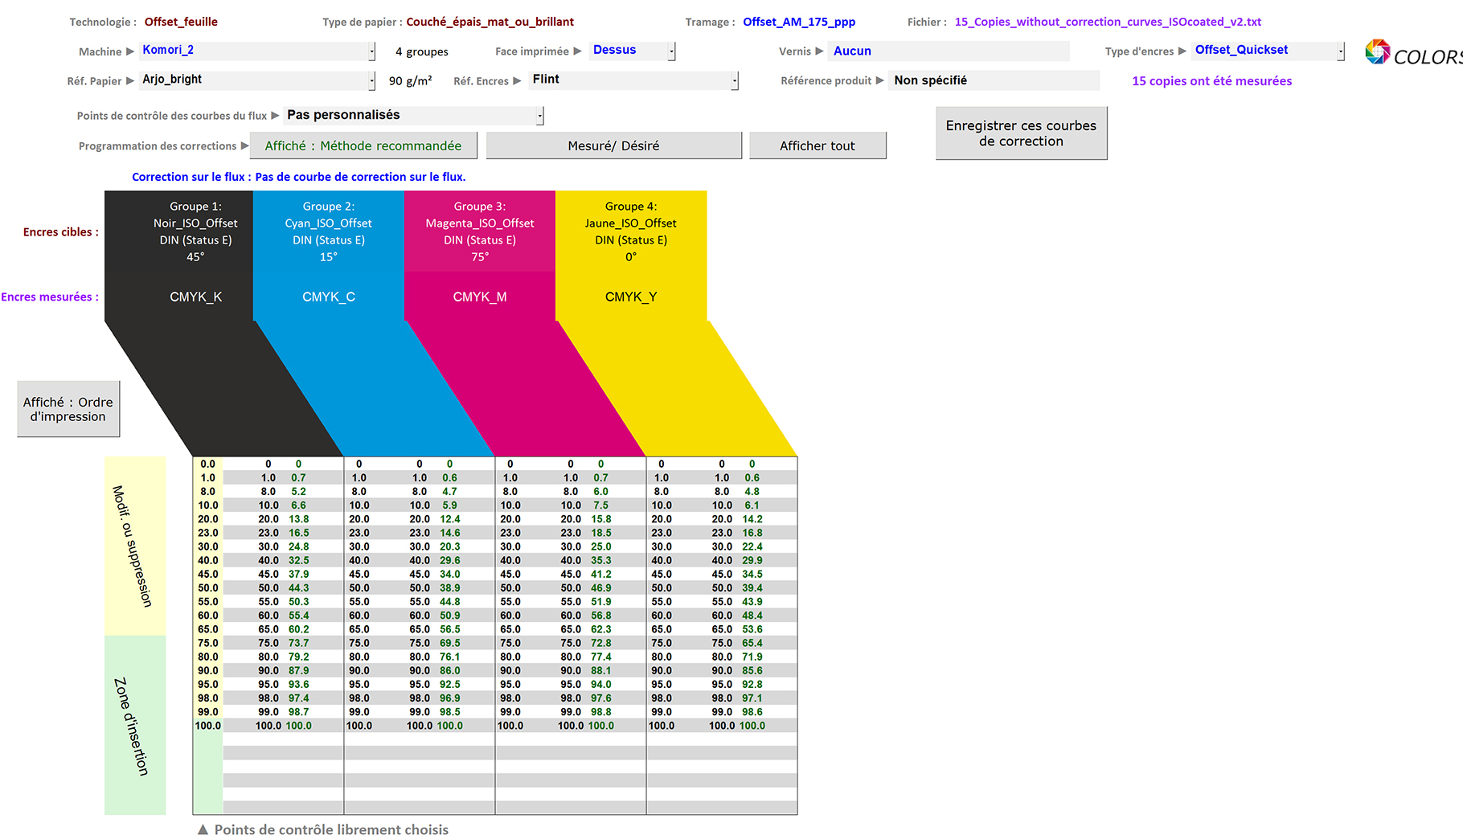This screenshot has width=1463, height=839.
Task: Click the black group value 87.9
Action: pos(299,671)
